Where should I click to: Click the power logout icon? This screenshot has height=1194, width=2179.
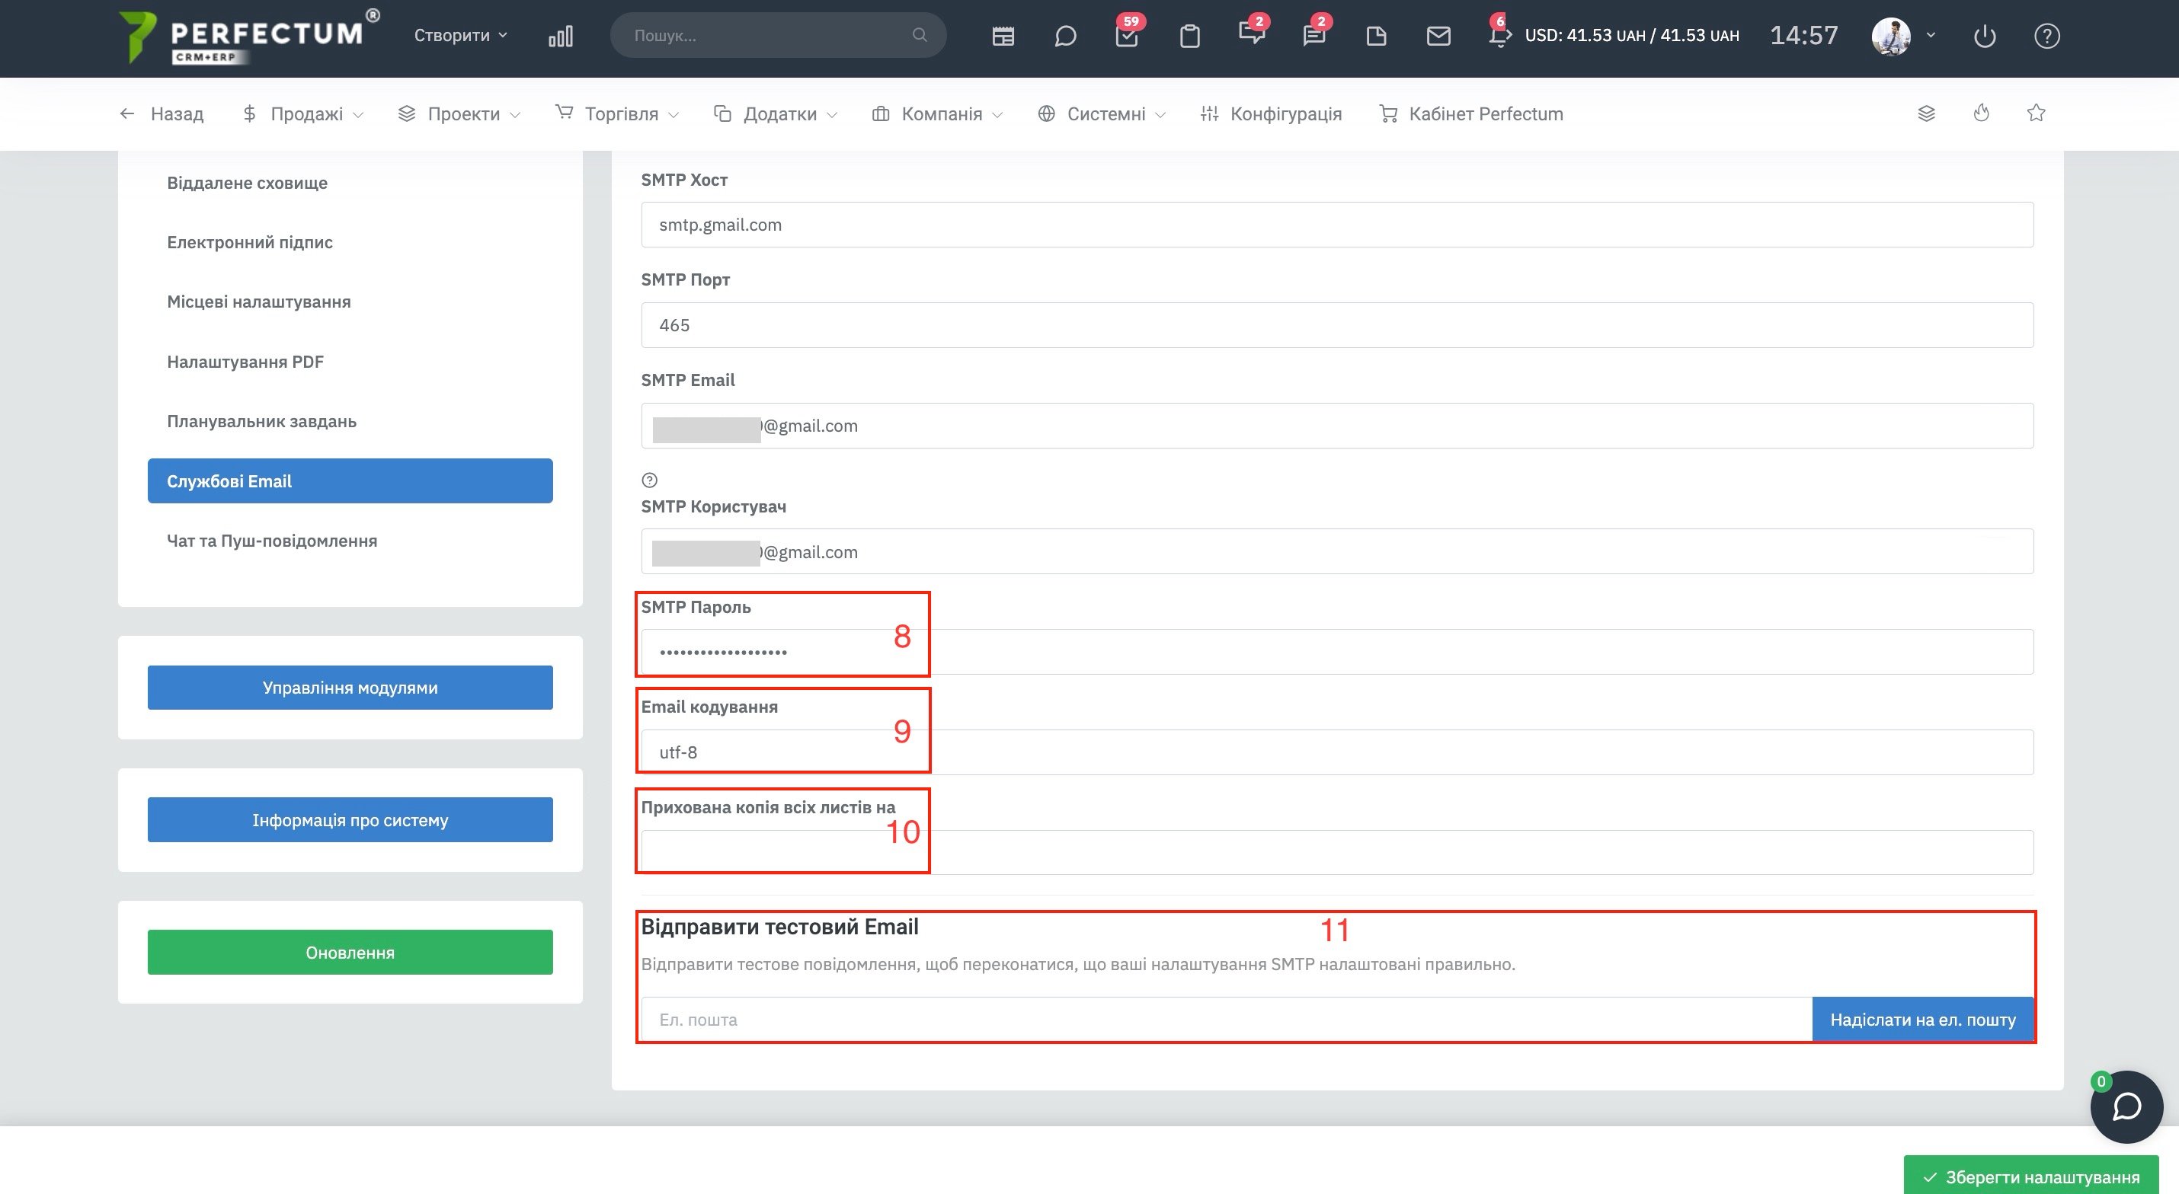pos(1984,37)
